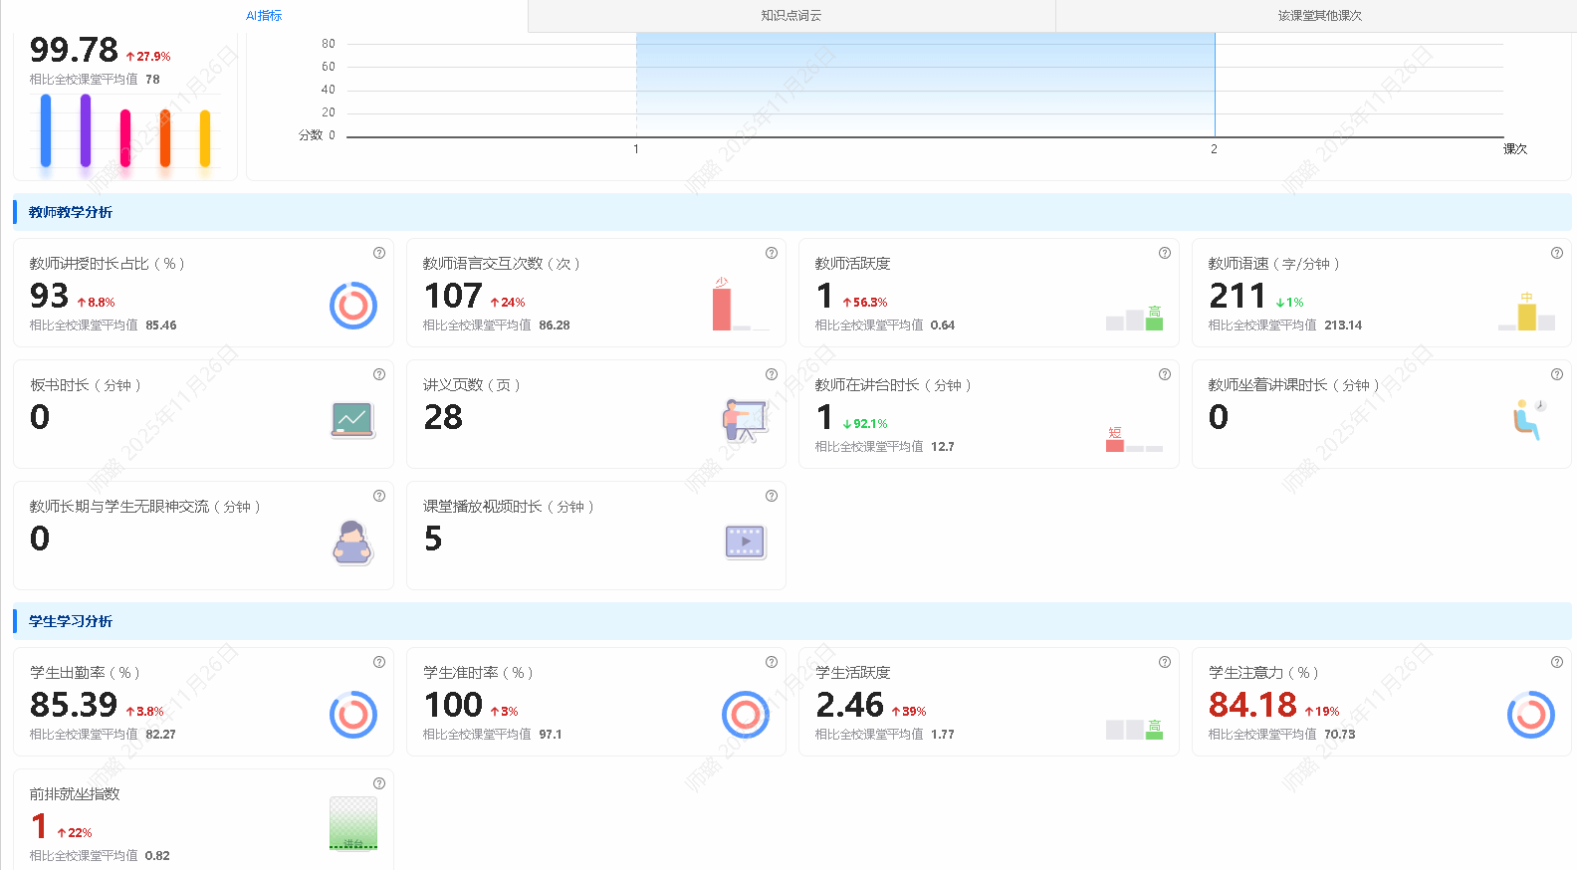Click the donut chart in 学生注意力 card
Screen dimensions: 1577x870
tap(1530, 714)
